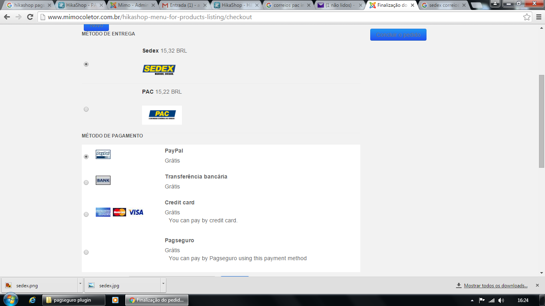545x306 pixels.
Task: Open the 'pagseguro plugin' taskbar folder
Action: [74, 300]
